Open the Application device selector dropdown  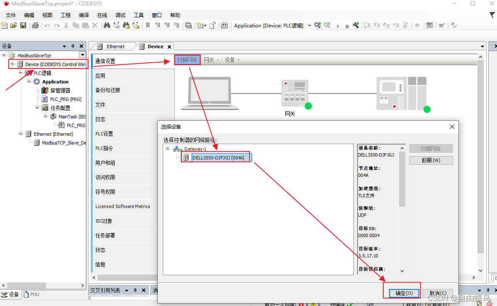pyautogui.click(x=309, y=26)
